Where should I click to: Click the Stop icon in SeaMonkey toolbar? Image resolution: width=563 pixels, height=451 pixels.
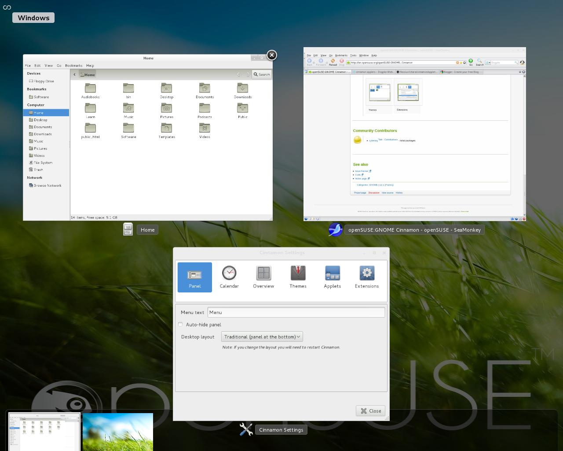click(342, 61)
